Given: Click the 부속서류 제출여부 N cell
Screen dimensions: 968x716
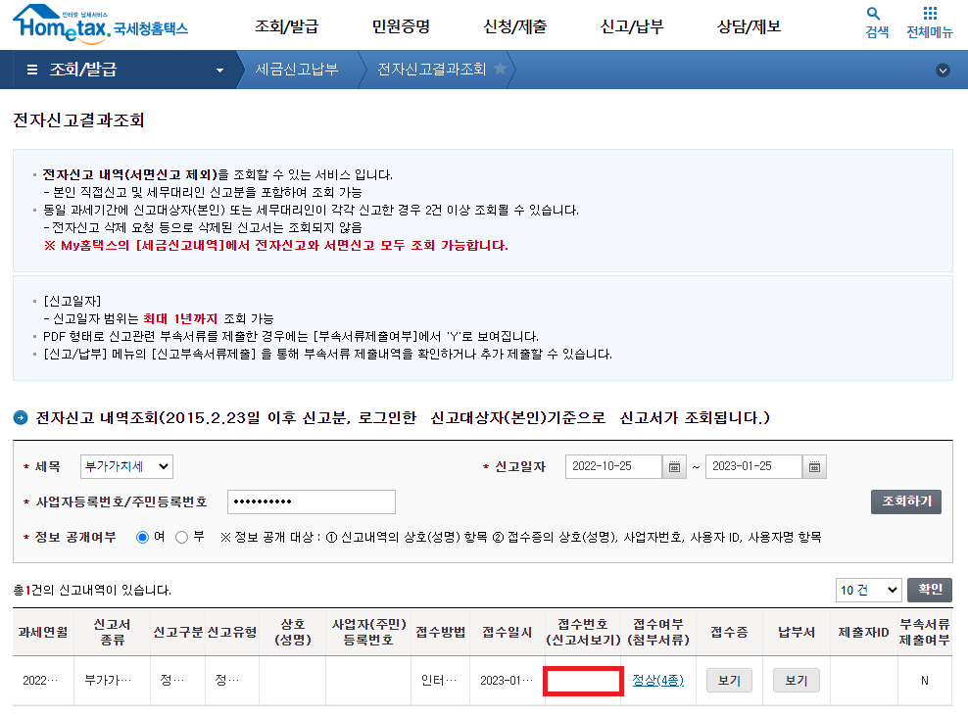Looking at the screenshot, I should coord(925,680).
